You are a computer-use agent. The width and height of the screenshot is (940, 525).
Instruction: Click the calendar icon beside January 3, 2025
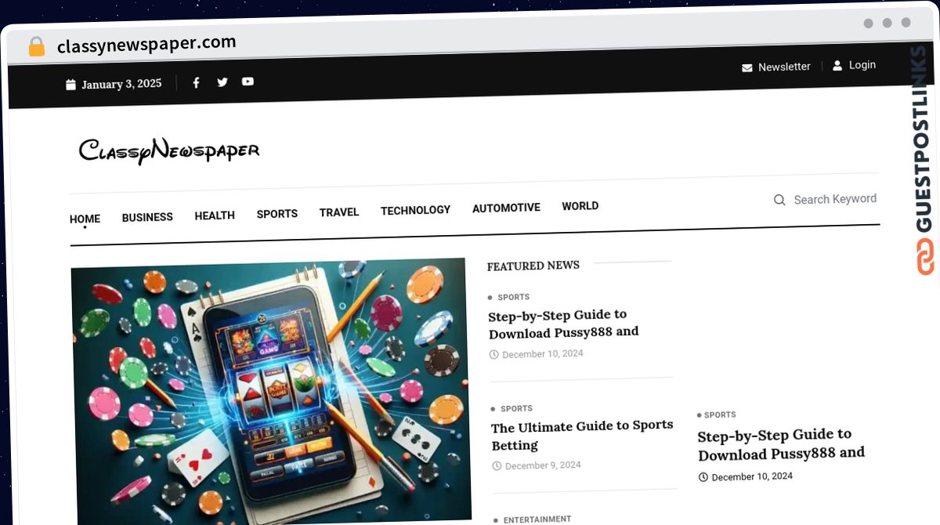point(70,85)
